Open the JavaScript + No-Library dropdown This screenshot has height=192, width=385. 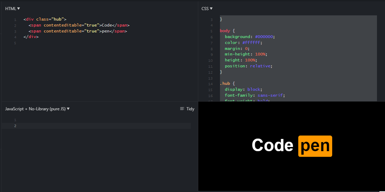tap(37, 109)
